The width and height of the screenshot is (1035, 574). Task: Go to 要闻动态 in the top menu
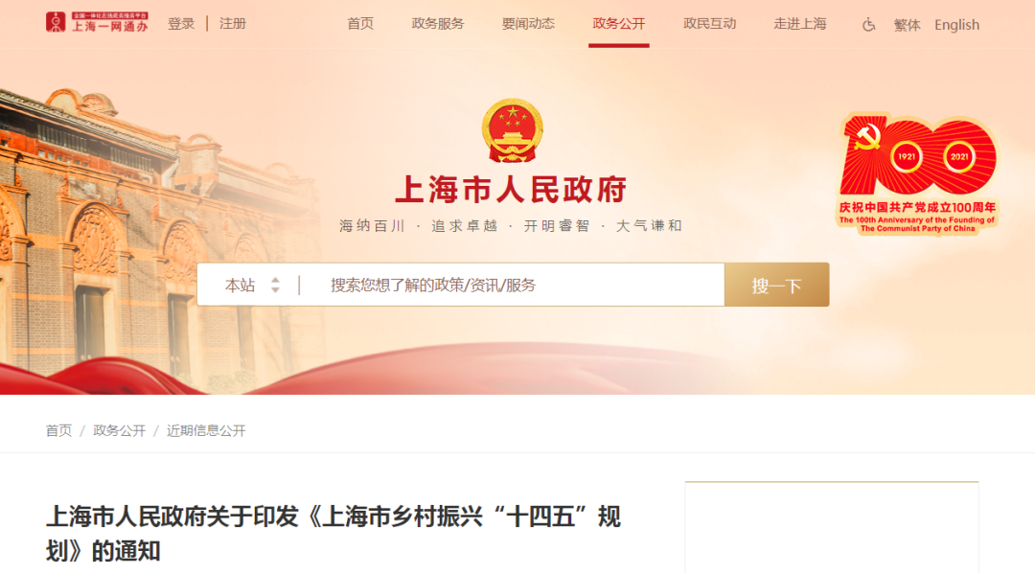pyautogui.click(x=528, y=24)
